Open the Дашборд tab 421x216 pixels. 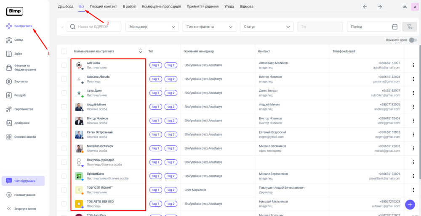click(65, 7)
